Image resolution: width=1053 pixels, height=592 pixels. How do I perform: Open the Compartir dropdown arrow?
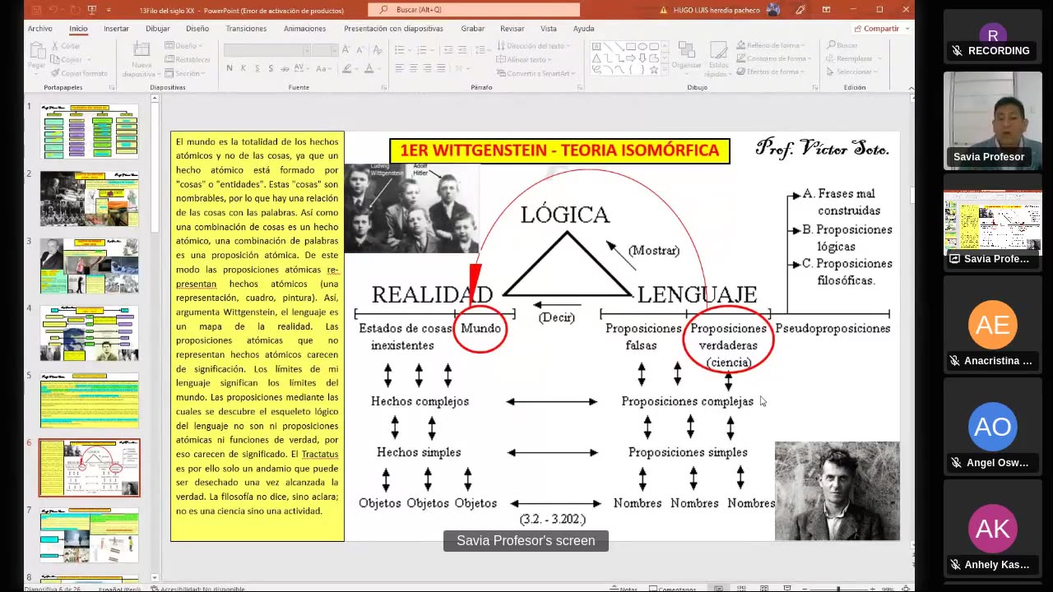pyautogui.click(x=907, y=29)
